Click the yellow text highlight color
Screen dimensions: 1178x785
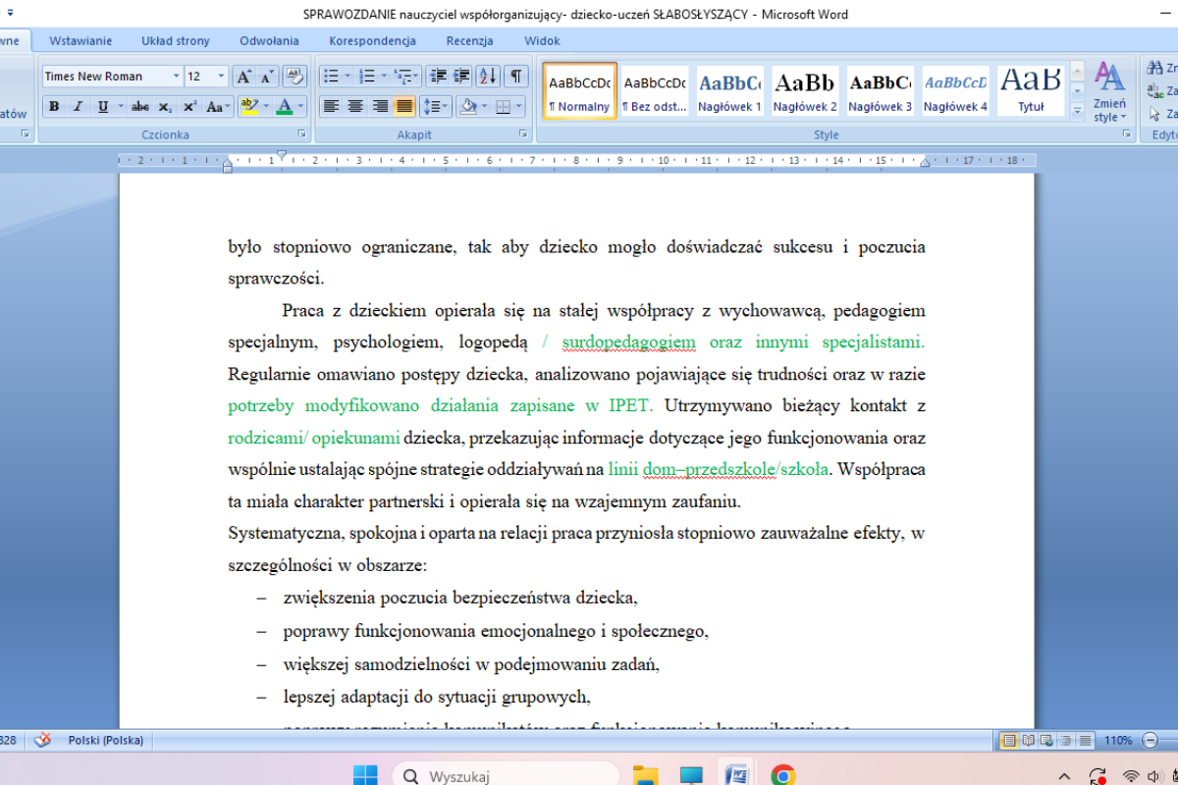coord(247,107)
